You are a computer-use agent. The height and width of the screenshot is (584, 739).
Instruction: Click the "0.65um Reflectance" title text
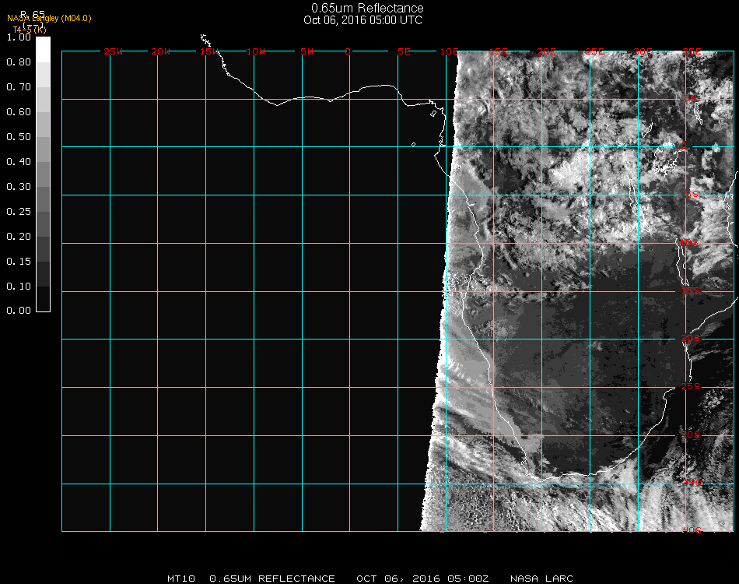pyautogui.click(x=367, y=8)
